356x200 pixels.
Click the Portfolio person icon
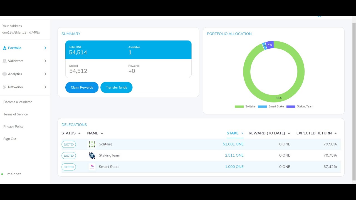click(4, 48)
